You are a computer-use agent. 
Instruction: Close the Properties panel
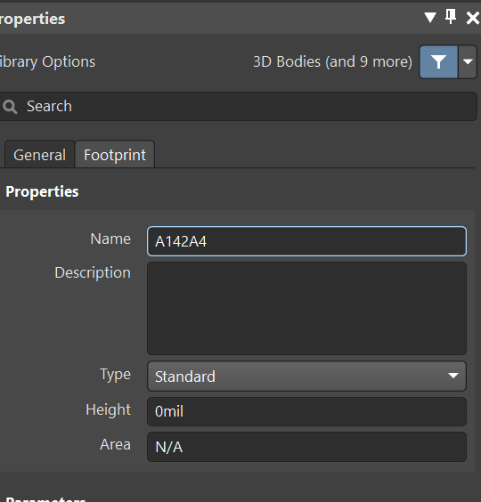click(x=473, y=18)
